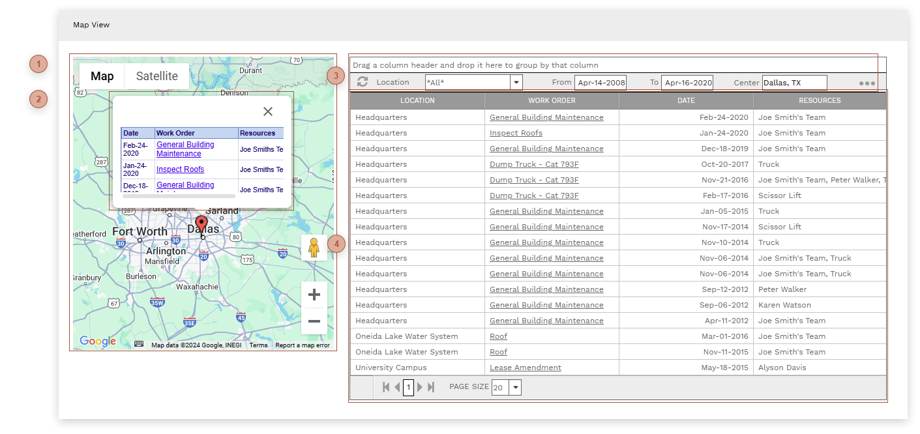The image size is (920, 434).
Task: Go to the first page of results
Action: pos(385,386)
